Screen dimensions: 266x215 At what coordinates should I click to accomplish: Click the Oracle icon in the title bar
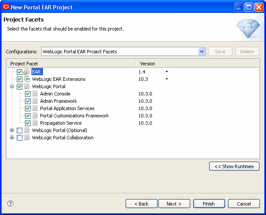coord(6,7)
